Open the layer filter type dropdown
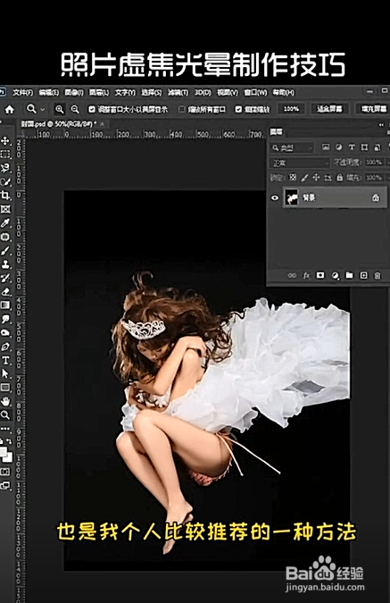Image resolution: width=390 pixels, height=603 pixels. point(292,147)
